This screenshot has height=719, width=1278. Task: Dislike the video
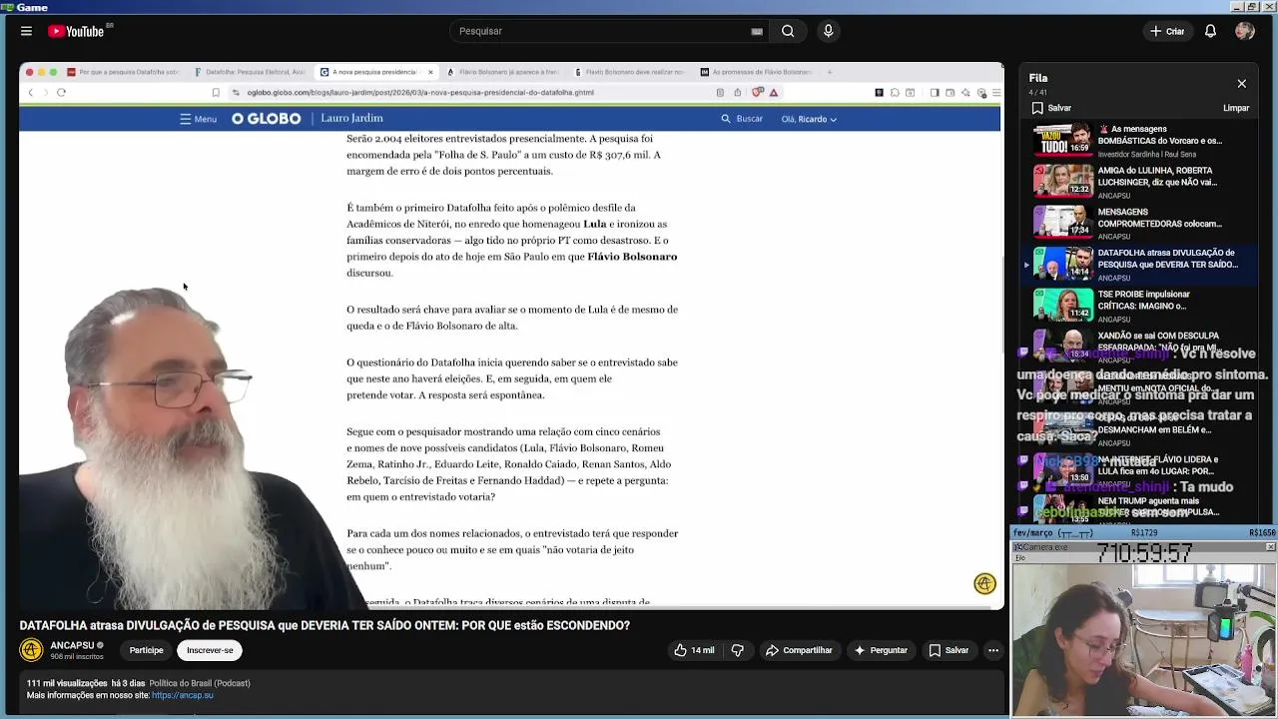tap(738, 650)
